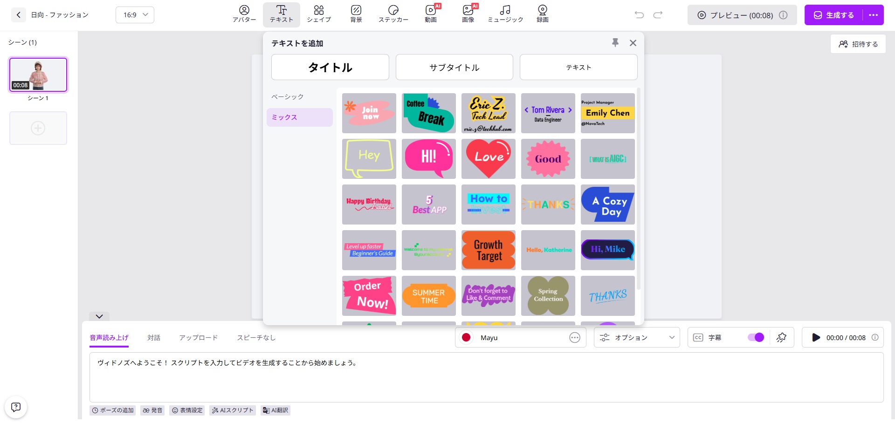Open the Sticker (ステッカー) tool
This screenshot has height=423, width=895.
pos(393,14)
